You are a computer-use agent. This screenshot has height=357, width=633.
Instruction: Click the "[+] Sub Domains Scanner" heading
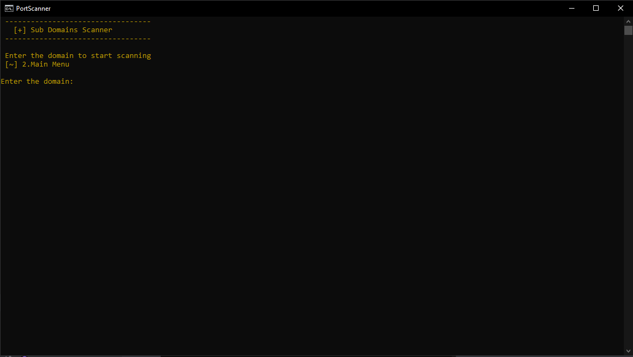point(63,30)
